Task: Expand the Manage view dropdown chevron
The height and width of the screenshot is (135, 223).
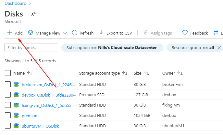Action: [65, 33]
